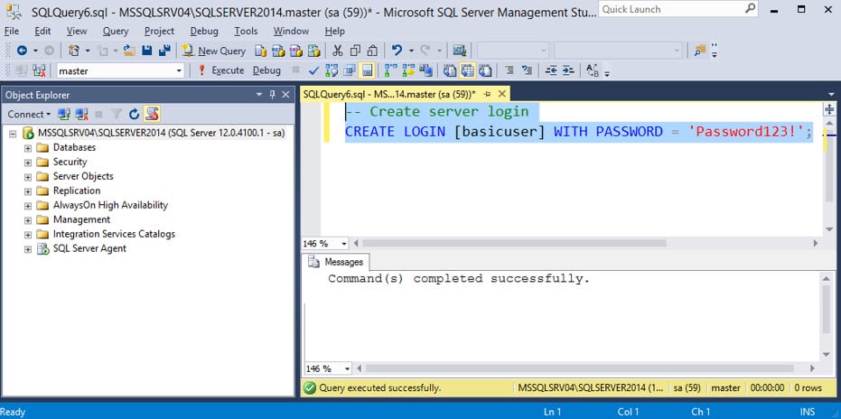Viewport: 841px width, 419px height.
Task: Undo the last action with the blue arrow
Action: coord(397,51)
